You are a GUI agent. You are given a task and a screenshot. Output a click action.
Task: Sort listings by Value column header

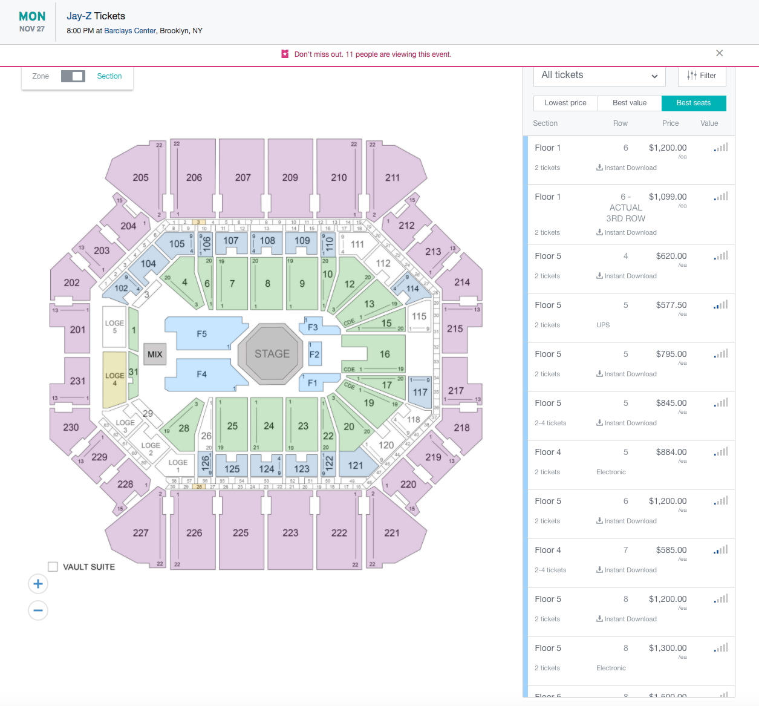tap(709, 123)
